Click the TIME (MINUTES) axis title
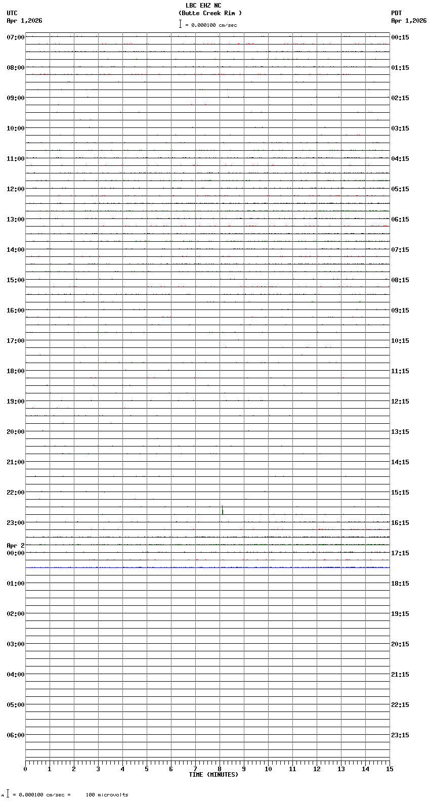 tap(213, 775)
